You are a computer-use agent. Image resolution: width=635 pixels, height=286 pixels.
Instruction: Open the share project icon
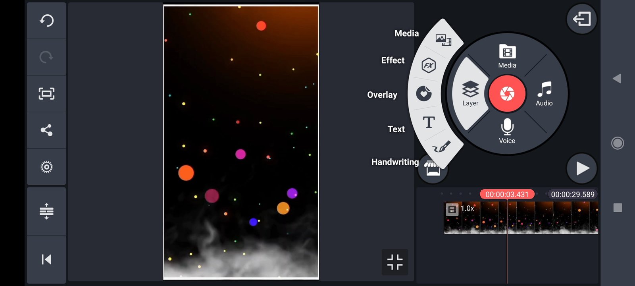(x=46, y=130)
